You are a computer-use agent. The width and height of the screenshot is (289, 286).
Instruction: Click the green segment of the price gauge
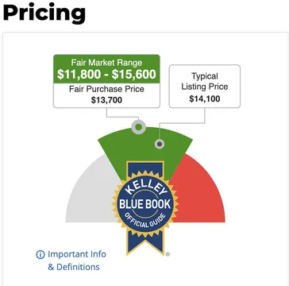pyautogui.click(x=145, y=149)
